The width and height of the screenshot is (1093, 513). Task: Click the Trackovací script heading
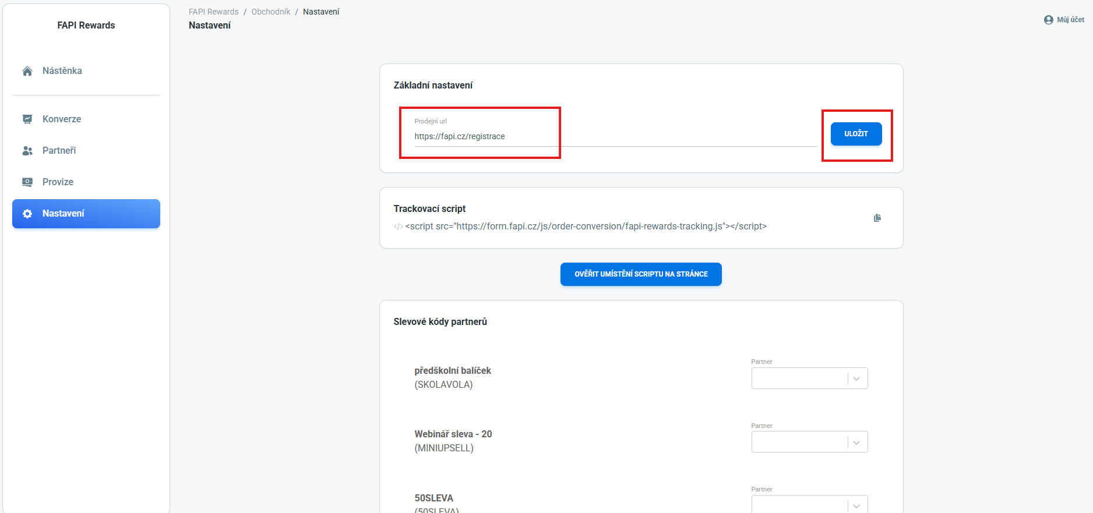click(429, 209)
